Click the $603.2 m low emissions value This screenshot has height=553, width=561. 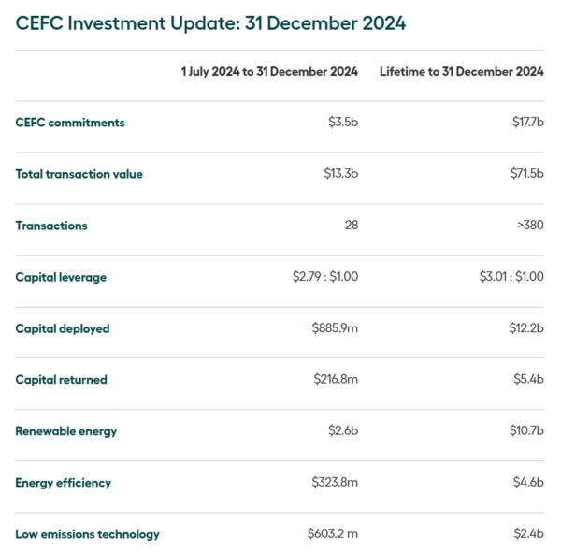click(x=332, y=534)
